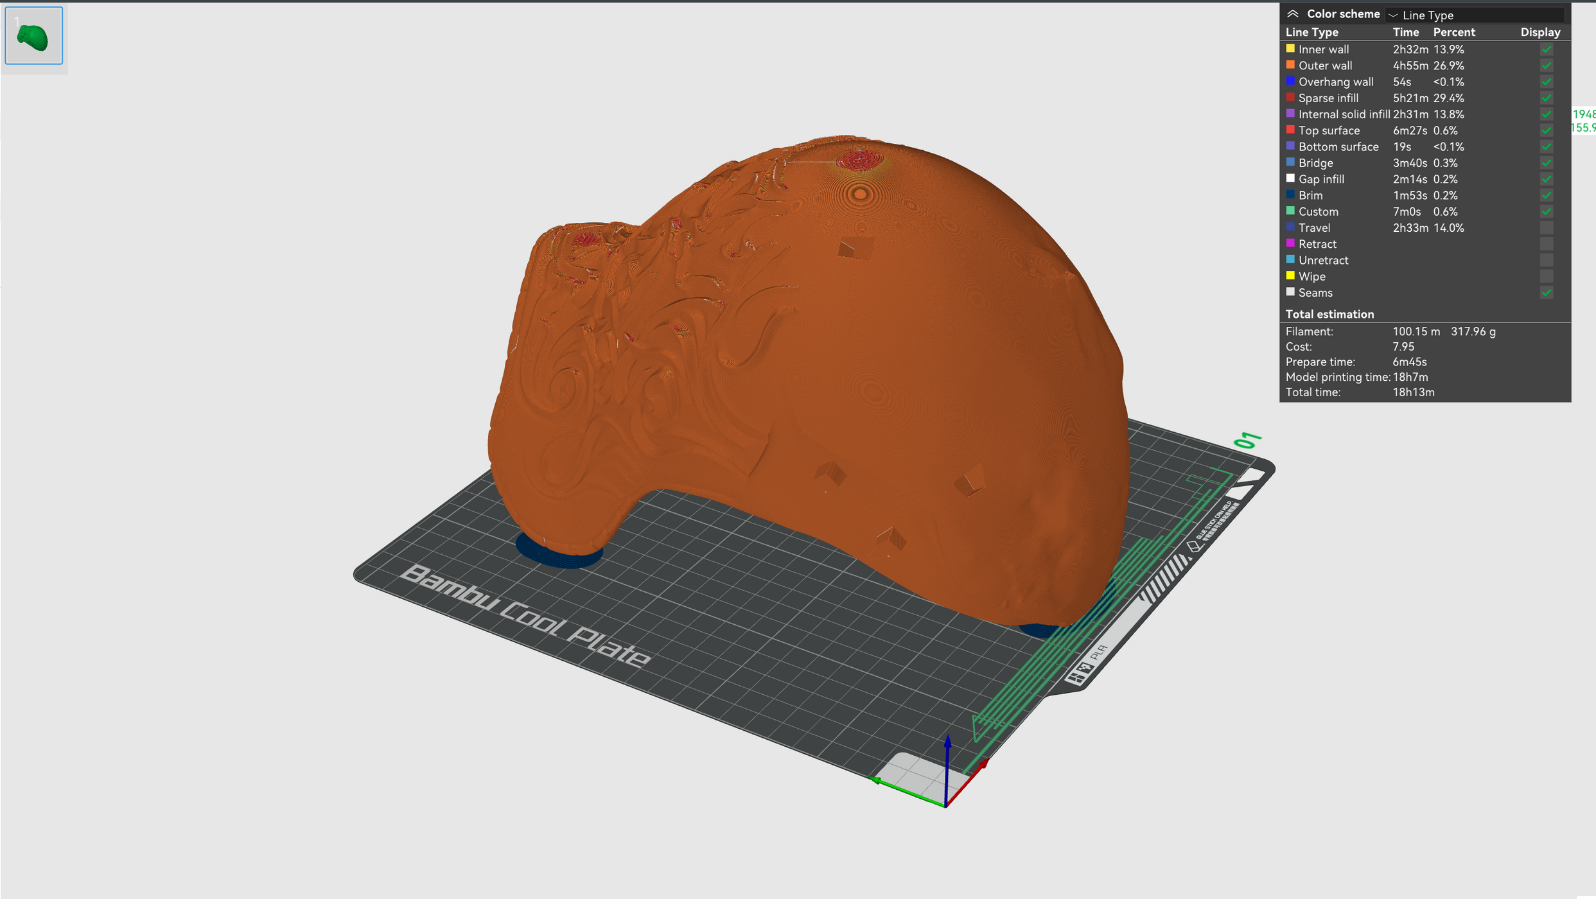The width and height of the screenshot is (1596, 899).
Task: Click the Sparse infill red color swatch
Action: point(1290,98)
